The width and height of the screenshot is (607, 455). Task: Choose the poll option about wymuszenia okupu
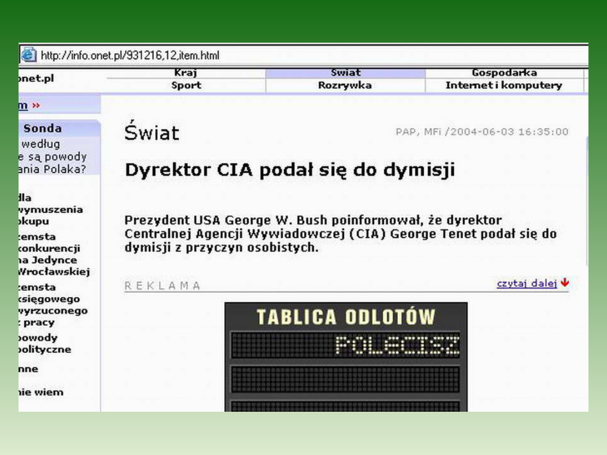point(51,210)
